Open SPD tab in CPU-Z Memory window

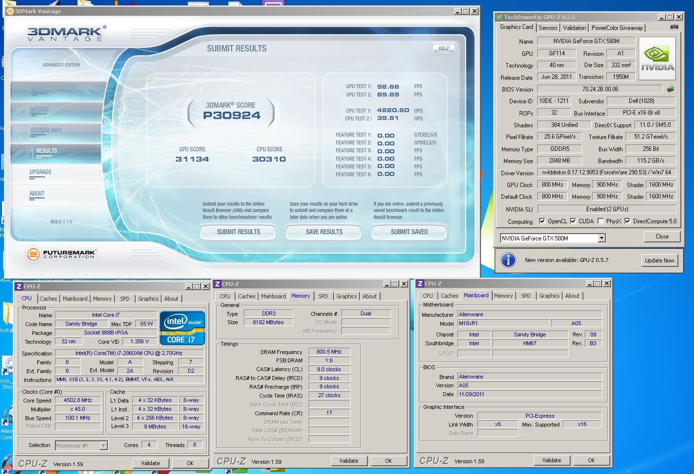tap(323, 296)
